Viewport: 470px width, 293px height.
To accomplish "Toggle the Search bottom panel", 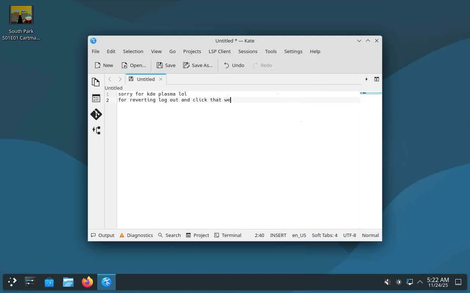I will tap(169, 235).
